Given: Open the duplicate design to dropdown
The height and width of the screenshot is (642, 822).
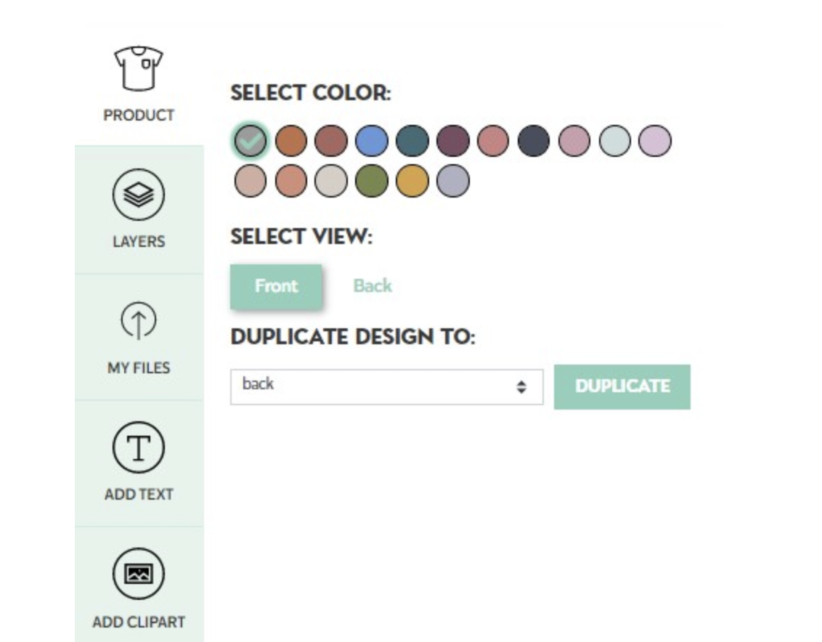Looking at the screenshot, I should (387, 386).
